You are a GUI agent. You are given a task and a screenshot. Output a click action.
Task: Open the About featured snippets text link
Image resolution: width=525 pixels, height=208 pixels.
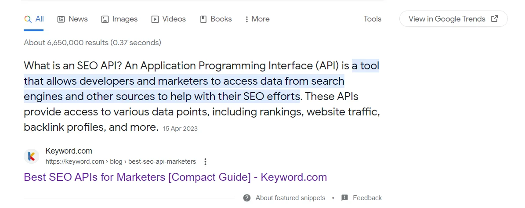click(290, 198)
